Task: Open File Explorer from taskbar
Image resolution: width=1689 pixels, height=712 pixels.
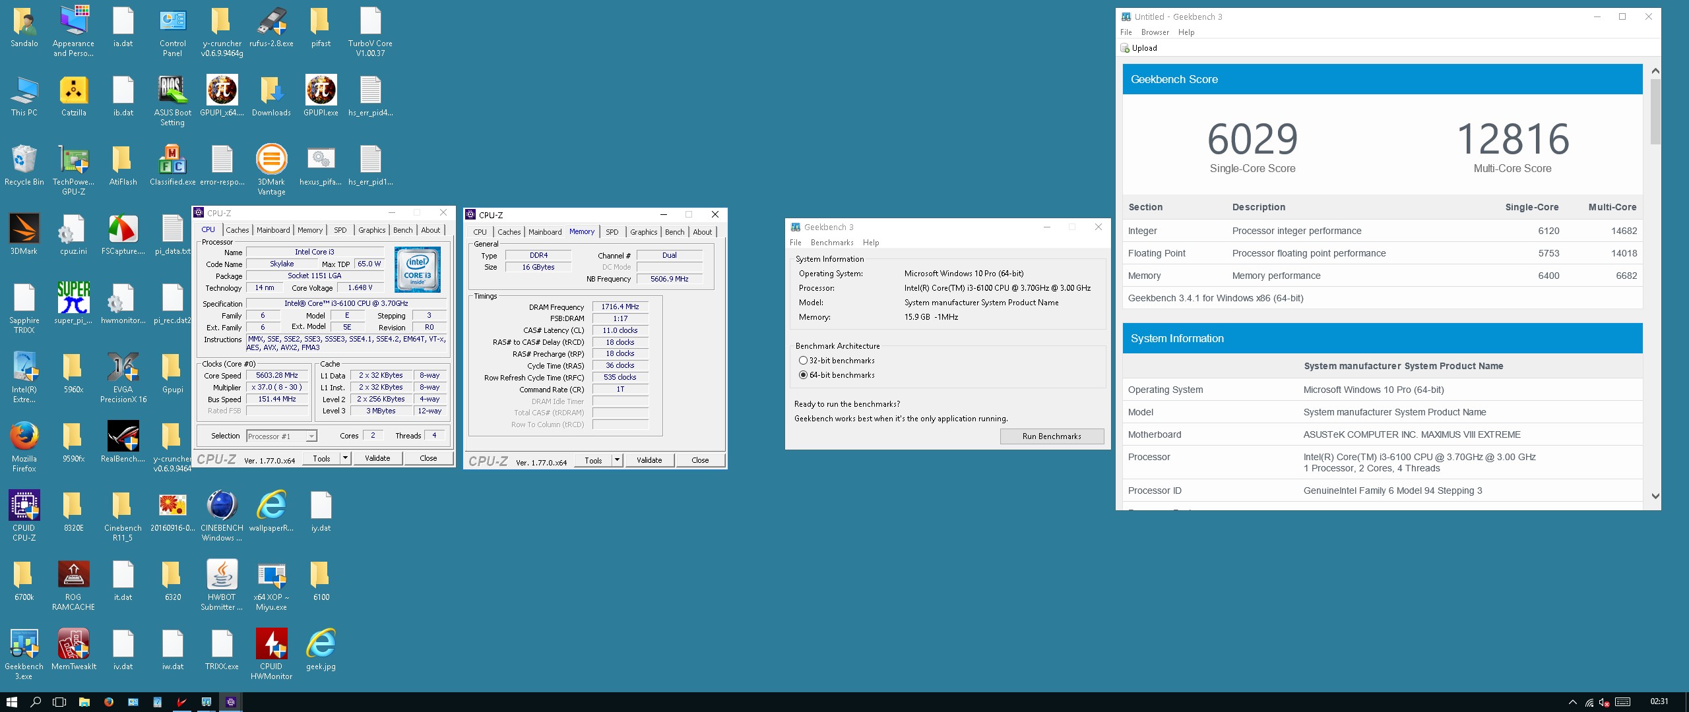Action: [84, 702]
